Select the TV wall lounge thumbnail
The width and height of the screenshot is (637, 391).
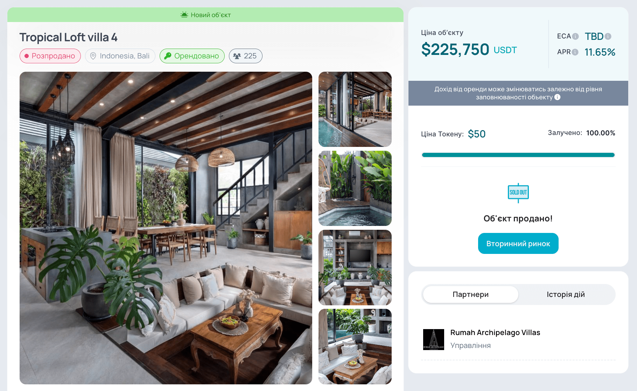(x=355, y=268)
